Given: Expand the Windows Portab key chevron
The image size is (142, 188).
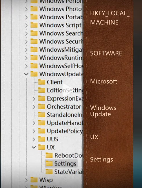Looking at the screenshot, I should pos(26,17).
